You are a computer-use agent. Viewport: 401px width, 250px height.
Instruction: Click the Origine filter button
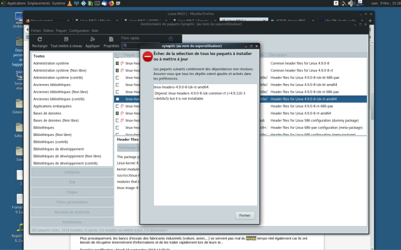[x=72, y=192]
